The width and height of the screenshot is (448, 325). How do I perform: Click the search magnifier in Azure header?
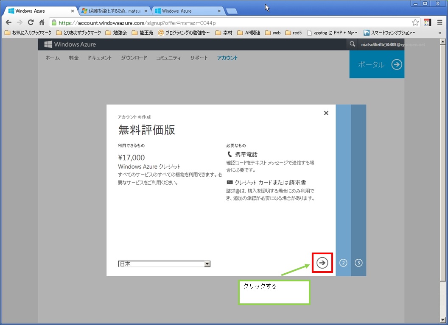pyautogui.click(x=353, y=44)
